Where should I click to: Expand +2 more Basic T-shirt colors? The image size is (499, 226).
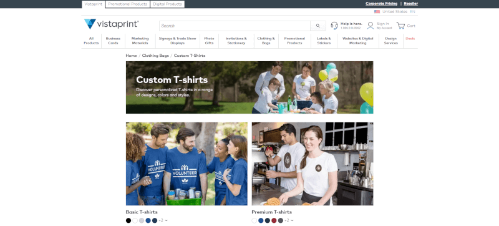tap(163, 220)
